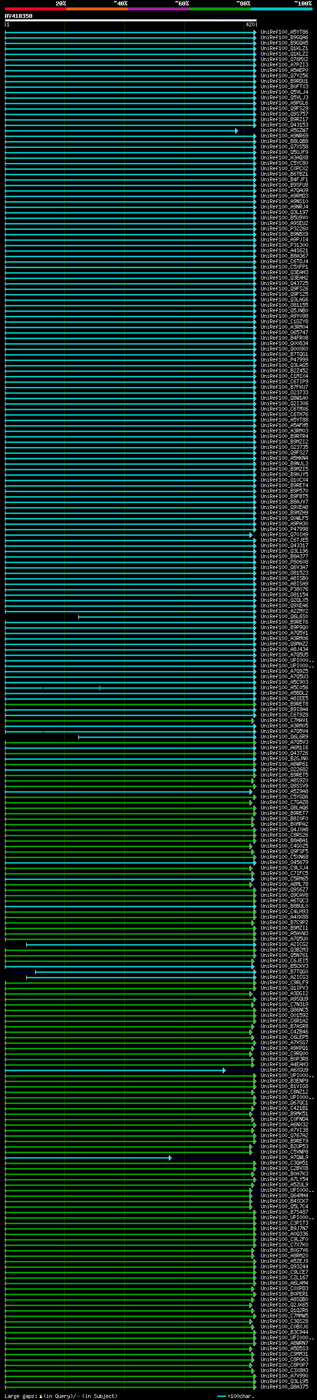Open hit UniRef100_A5GZW7

(x=284, y=131)
